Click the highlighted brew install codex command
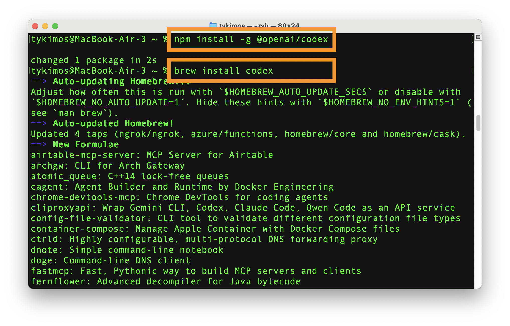This screenshot has width=510, height=326. (x=223, y=71)
